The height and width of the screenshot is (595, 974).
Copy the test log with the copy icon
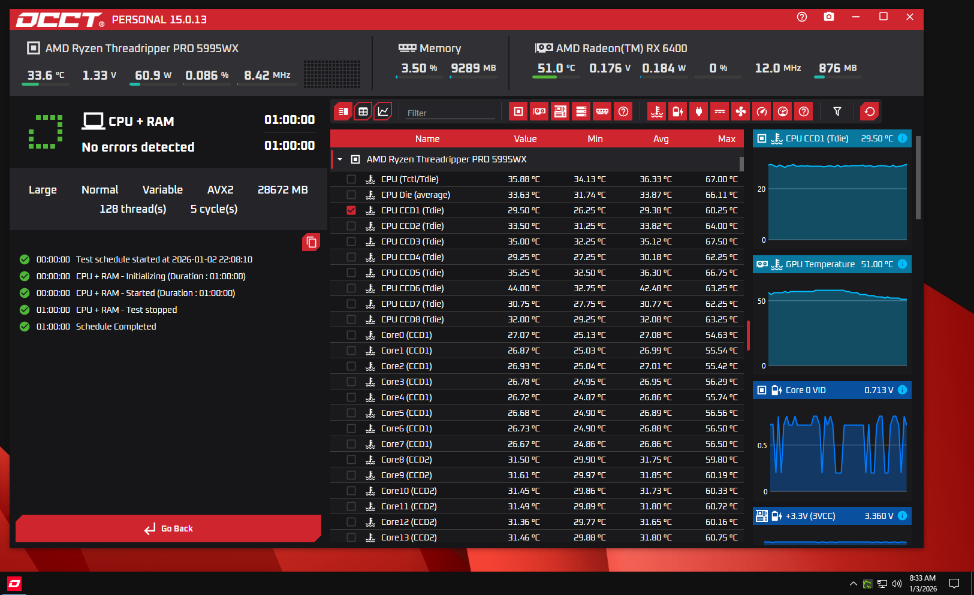311,242
